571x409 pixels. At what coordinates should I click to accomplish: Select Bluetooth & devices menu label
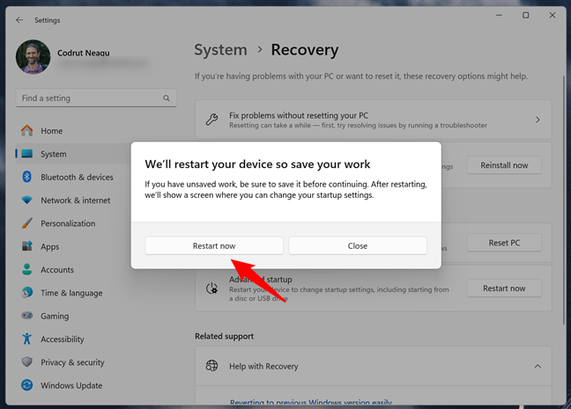click(x=77, y=177)
